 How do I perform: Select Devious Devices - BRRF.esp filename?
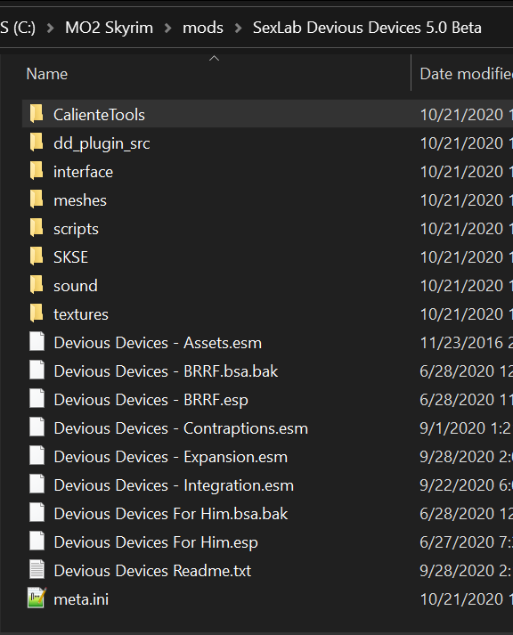[151, 400]
